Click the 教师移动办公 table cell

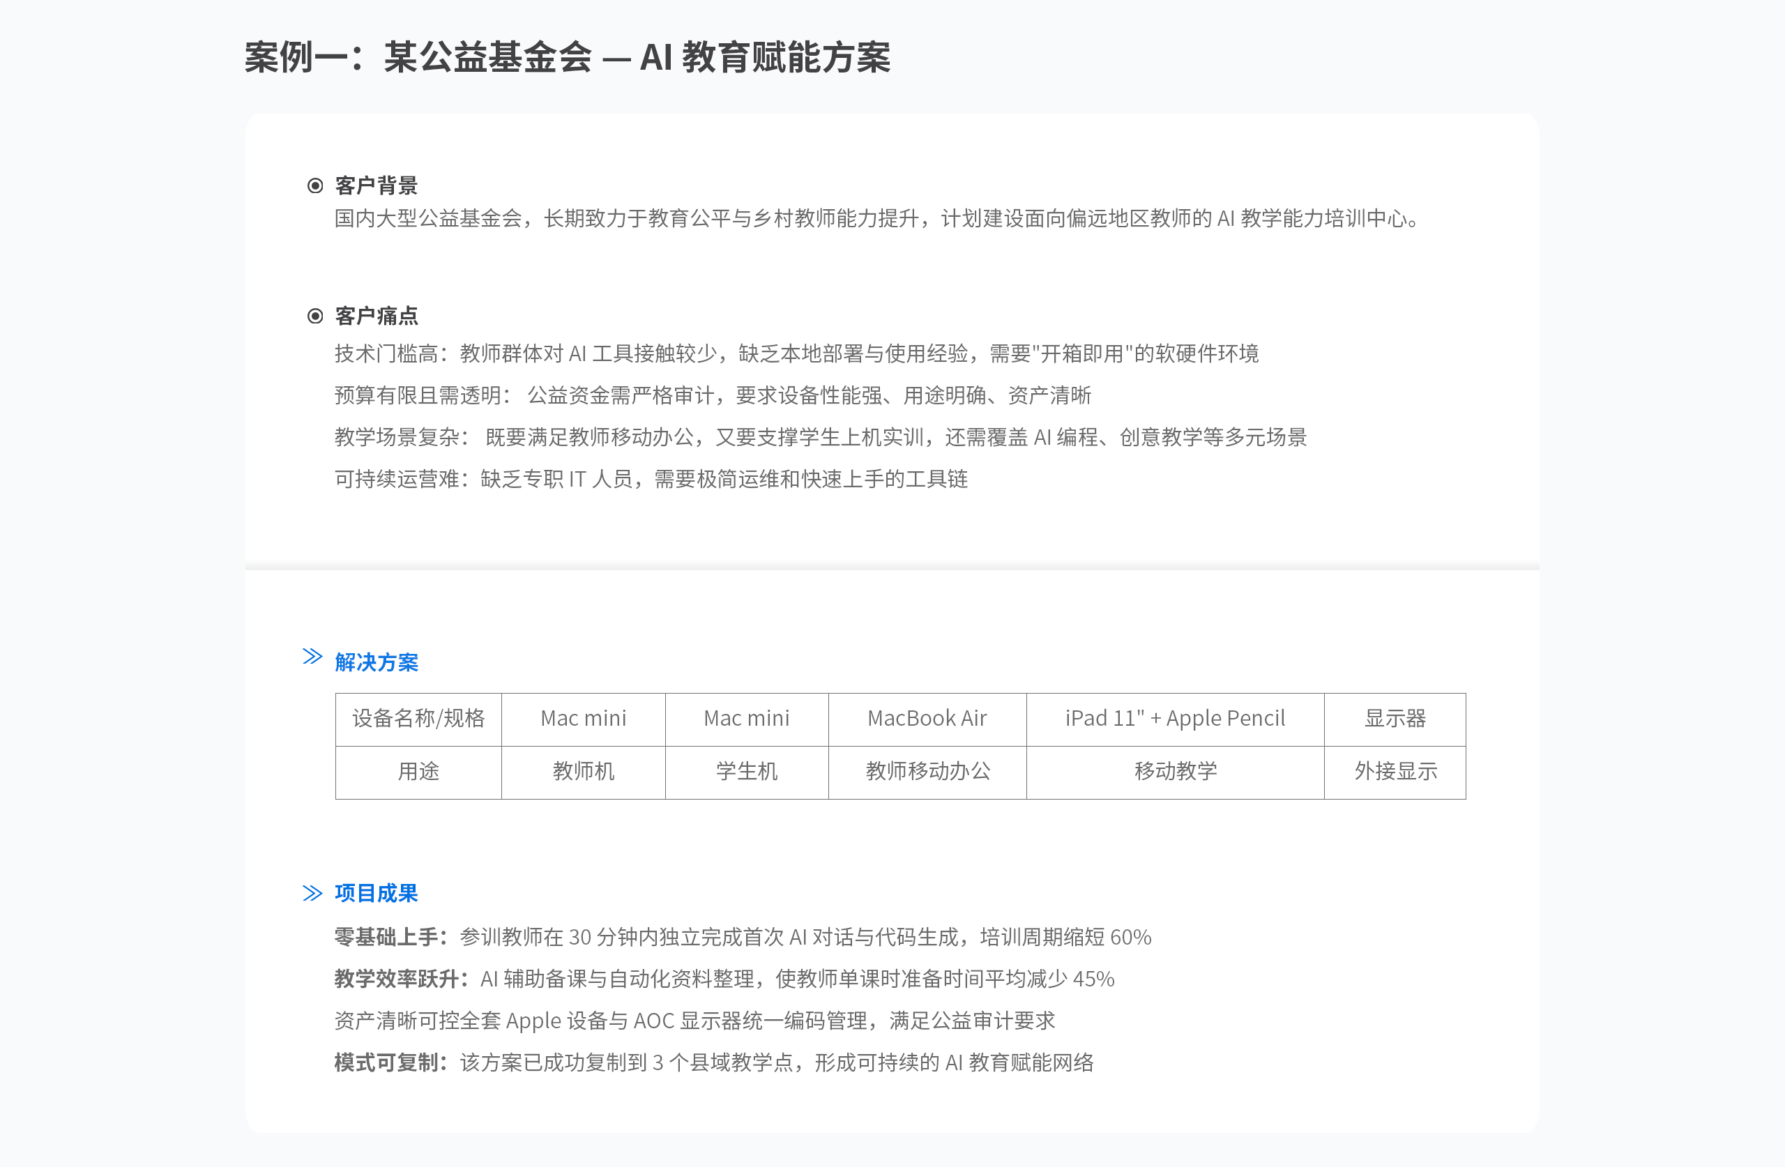pos(928,772)
